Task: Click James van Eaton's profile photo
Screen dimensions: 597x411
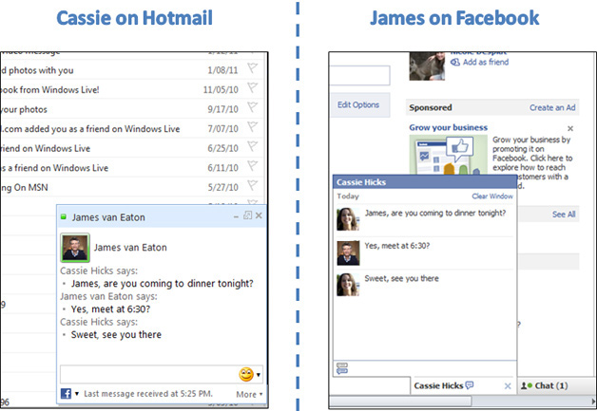Action: (75, 248)
